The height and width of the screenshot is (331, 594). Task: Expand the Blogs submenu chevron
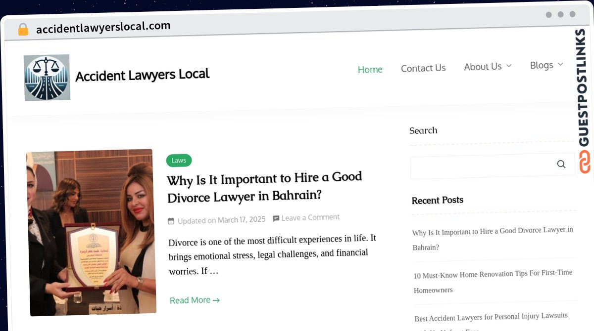tap(560, 64)
